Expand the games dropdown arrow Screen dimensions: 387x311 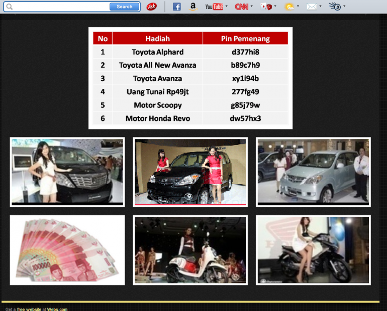[x=275, y=6]
